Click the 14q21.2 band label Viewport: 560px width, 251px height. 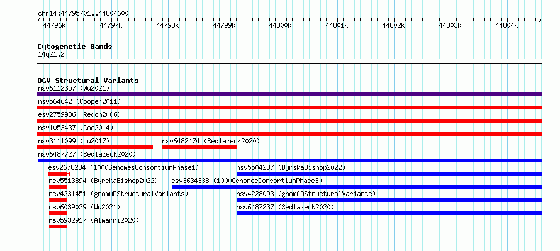pyautogui.click(x=51, y=55)
